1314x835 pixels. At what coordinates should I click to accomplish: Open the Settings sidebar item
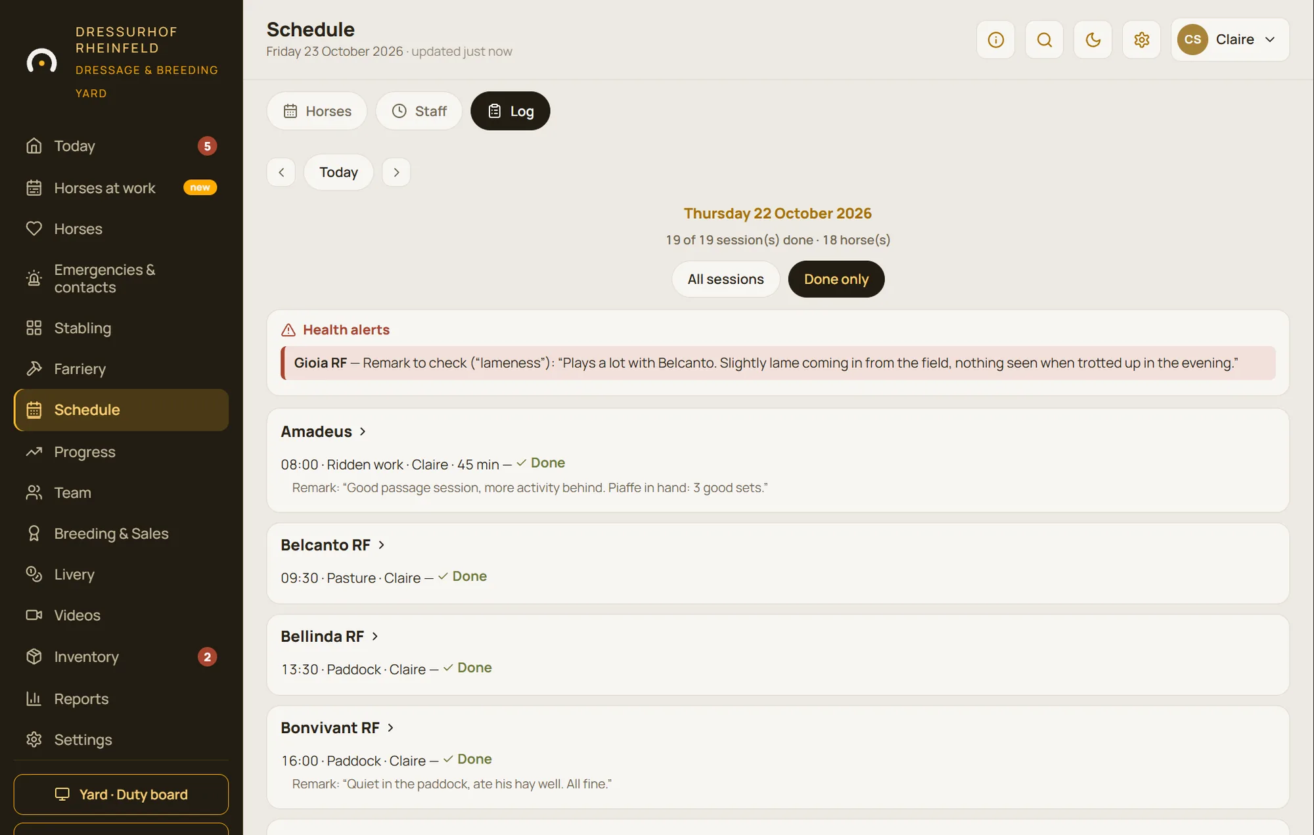point(121,740)
